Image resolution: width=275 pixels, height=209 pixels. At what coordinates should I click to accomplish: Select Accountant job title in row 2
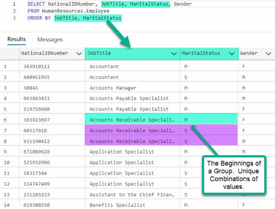pyautogui.click(x=104, y=77)
